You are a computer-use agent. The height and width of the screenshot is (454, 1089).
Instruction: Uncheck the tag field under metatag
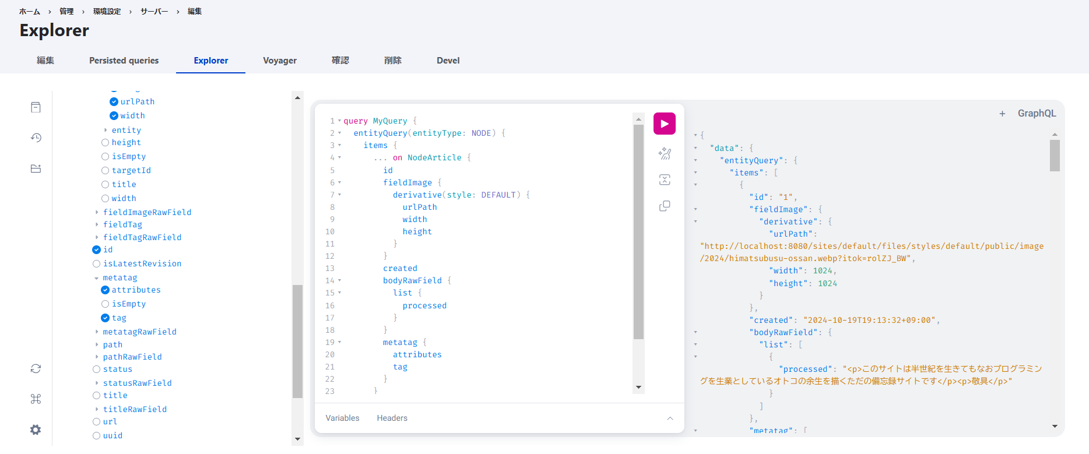click(x=105, y=318)
